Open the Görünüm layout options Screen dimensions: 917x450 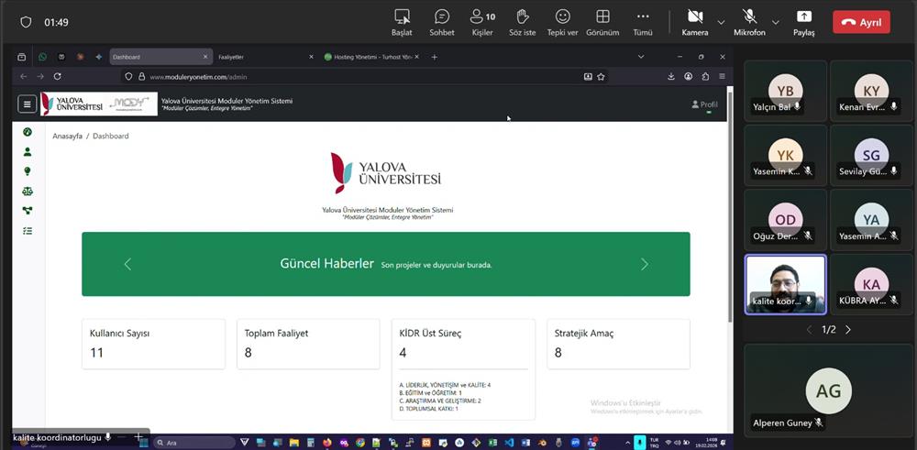coord(602,22)
